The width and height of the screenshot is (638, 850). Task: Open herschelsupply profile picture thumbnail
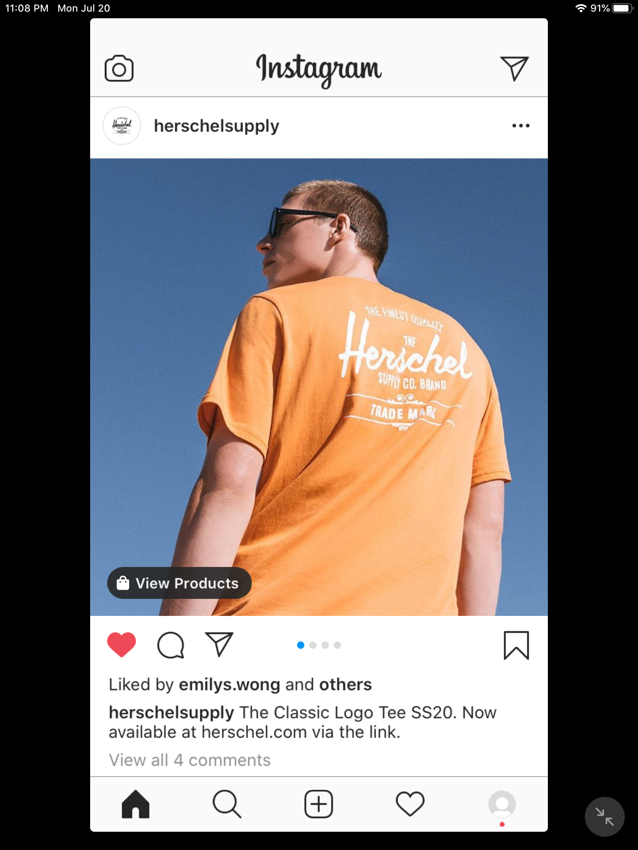122,126
